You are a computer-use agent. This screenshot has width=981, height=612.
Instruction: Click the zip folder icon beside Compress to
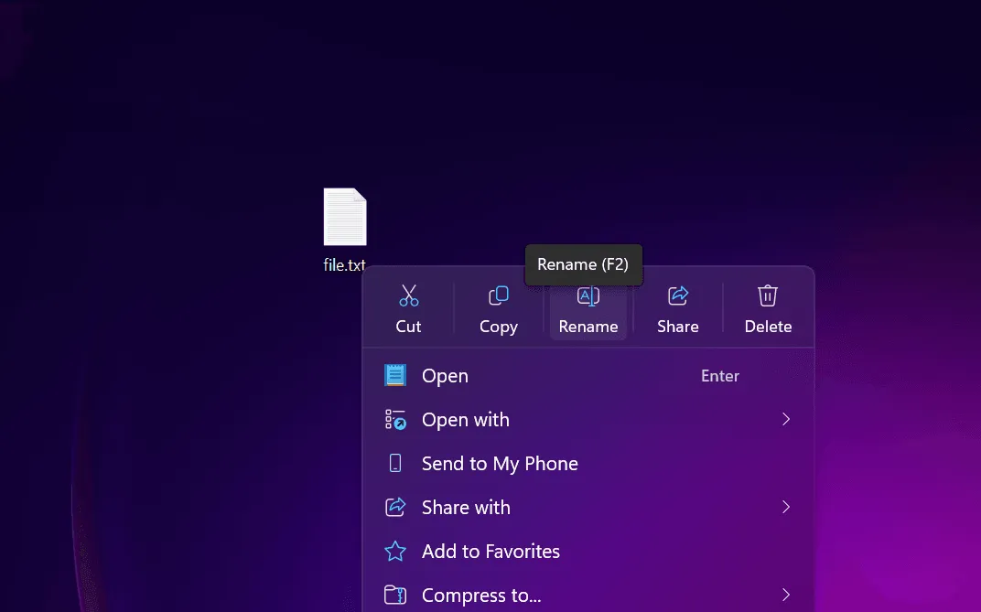pyautogui.click(x=395, y=596)
